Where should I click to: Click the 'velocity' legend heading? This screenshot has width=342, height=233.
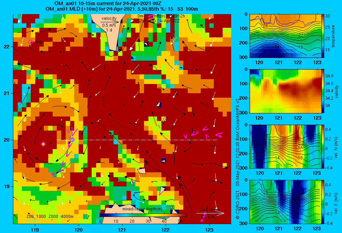[x=109, y=19]
